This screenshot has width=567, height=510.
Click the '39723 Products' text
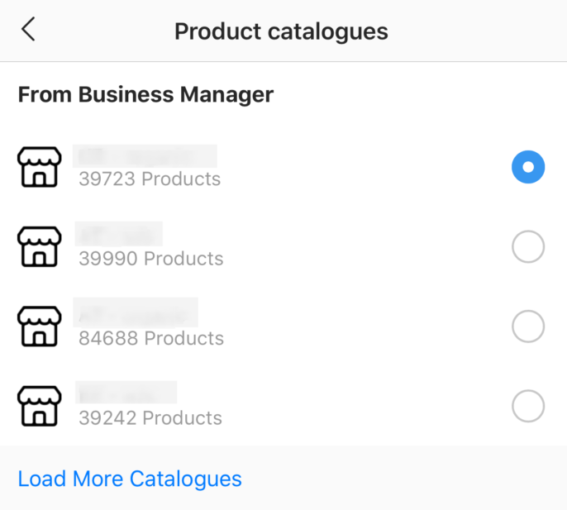(x=150, y=179)
